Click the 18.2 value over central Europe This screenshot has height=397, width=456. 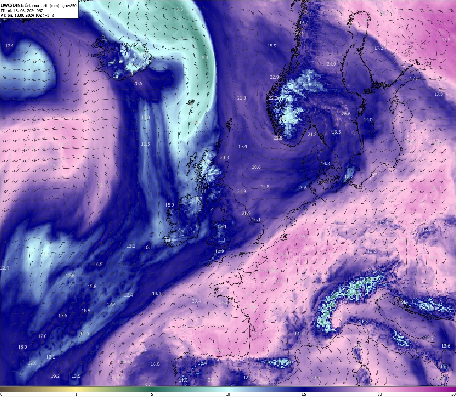pos(372,251)
